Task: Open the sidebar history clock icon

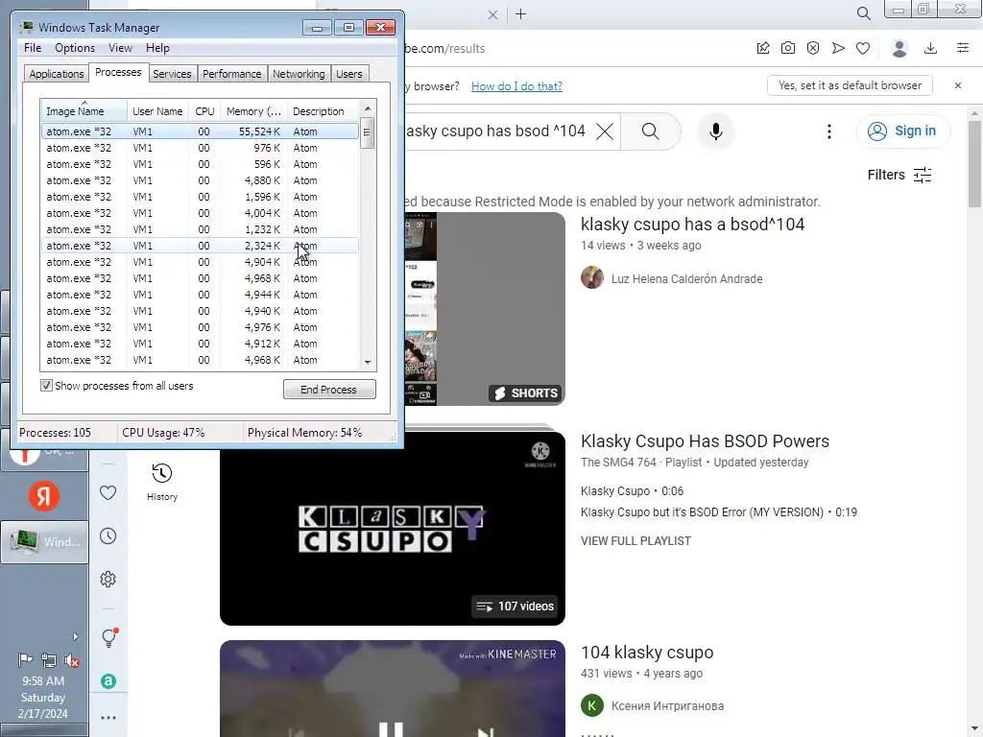Action: point(108,535)
